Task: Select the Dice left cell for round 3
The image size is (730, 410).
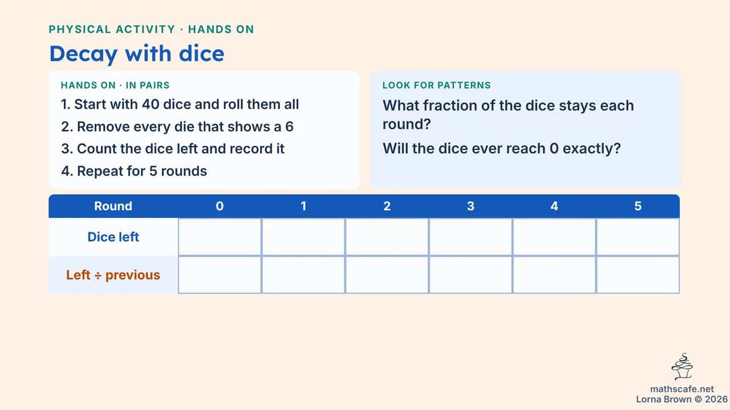Action: [471, 237]
